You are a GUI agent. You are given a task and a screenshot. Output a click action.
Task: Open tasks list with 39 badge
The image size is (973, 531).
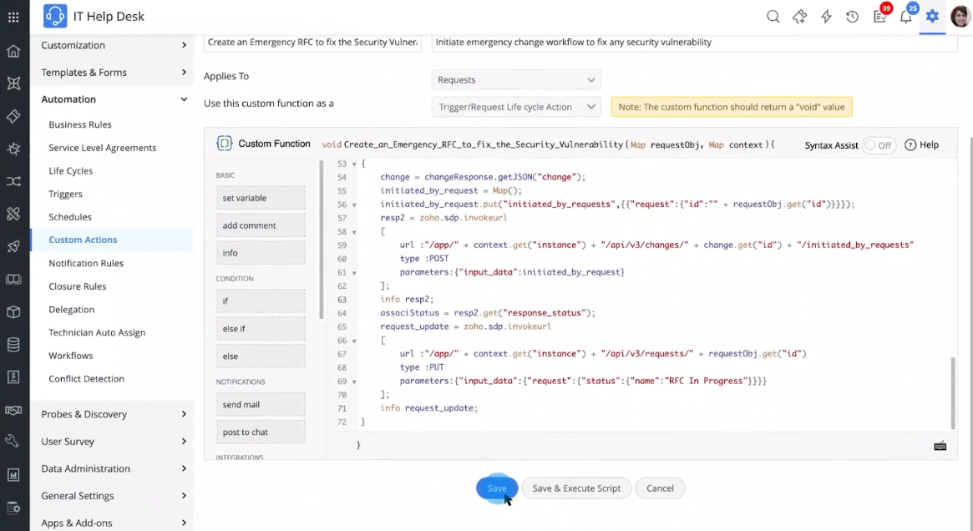pos(880,15)
